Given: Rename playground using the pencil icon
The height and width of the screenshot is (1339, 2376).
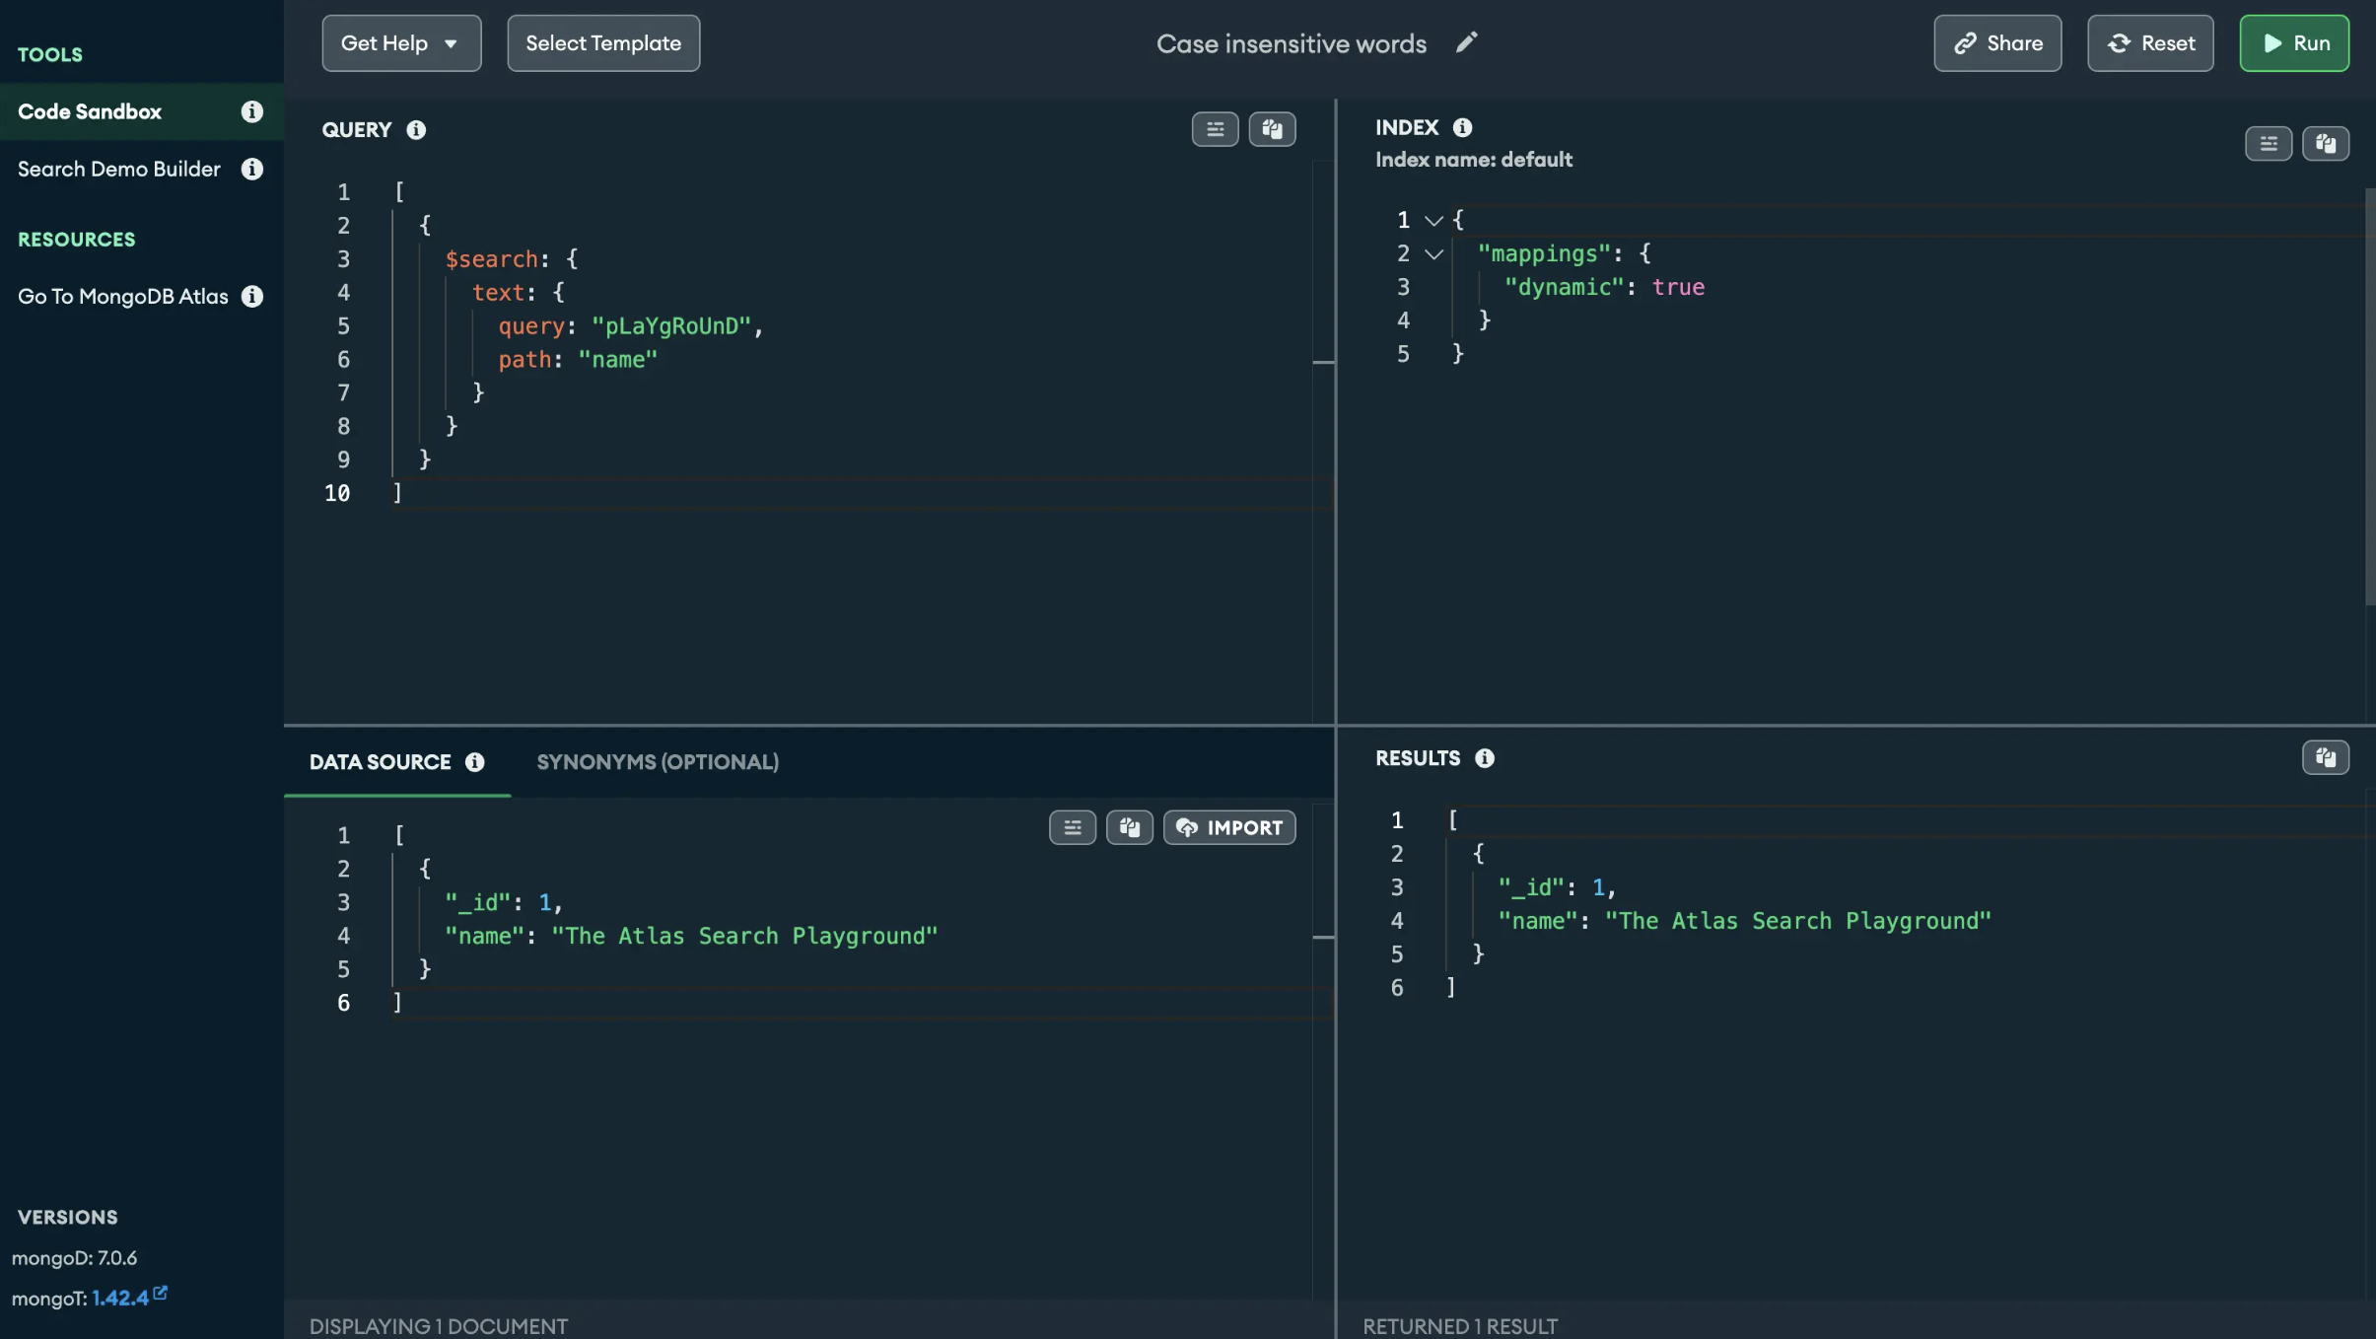Looking at the screenshot, I should pos(1466,42).
